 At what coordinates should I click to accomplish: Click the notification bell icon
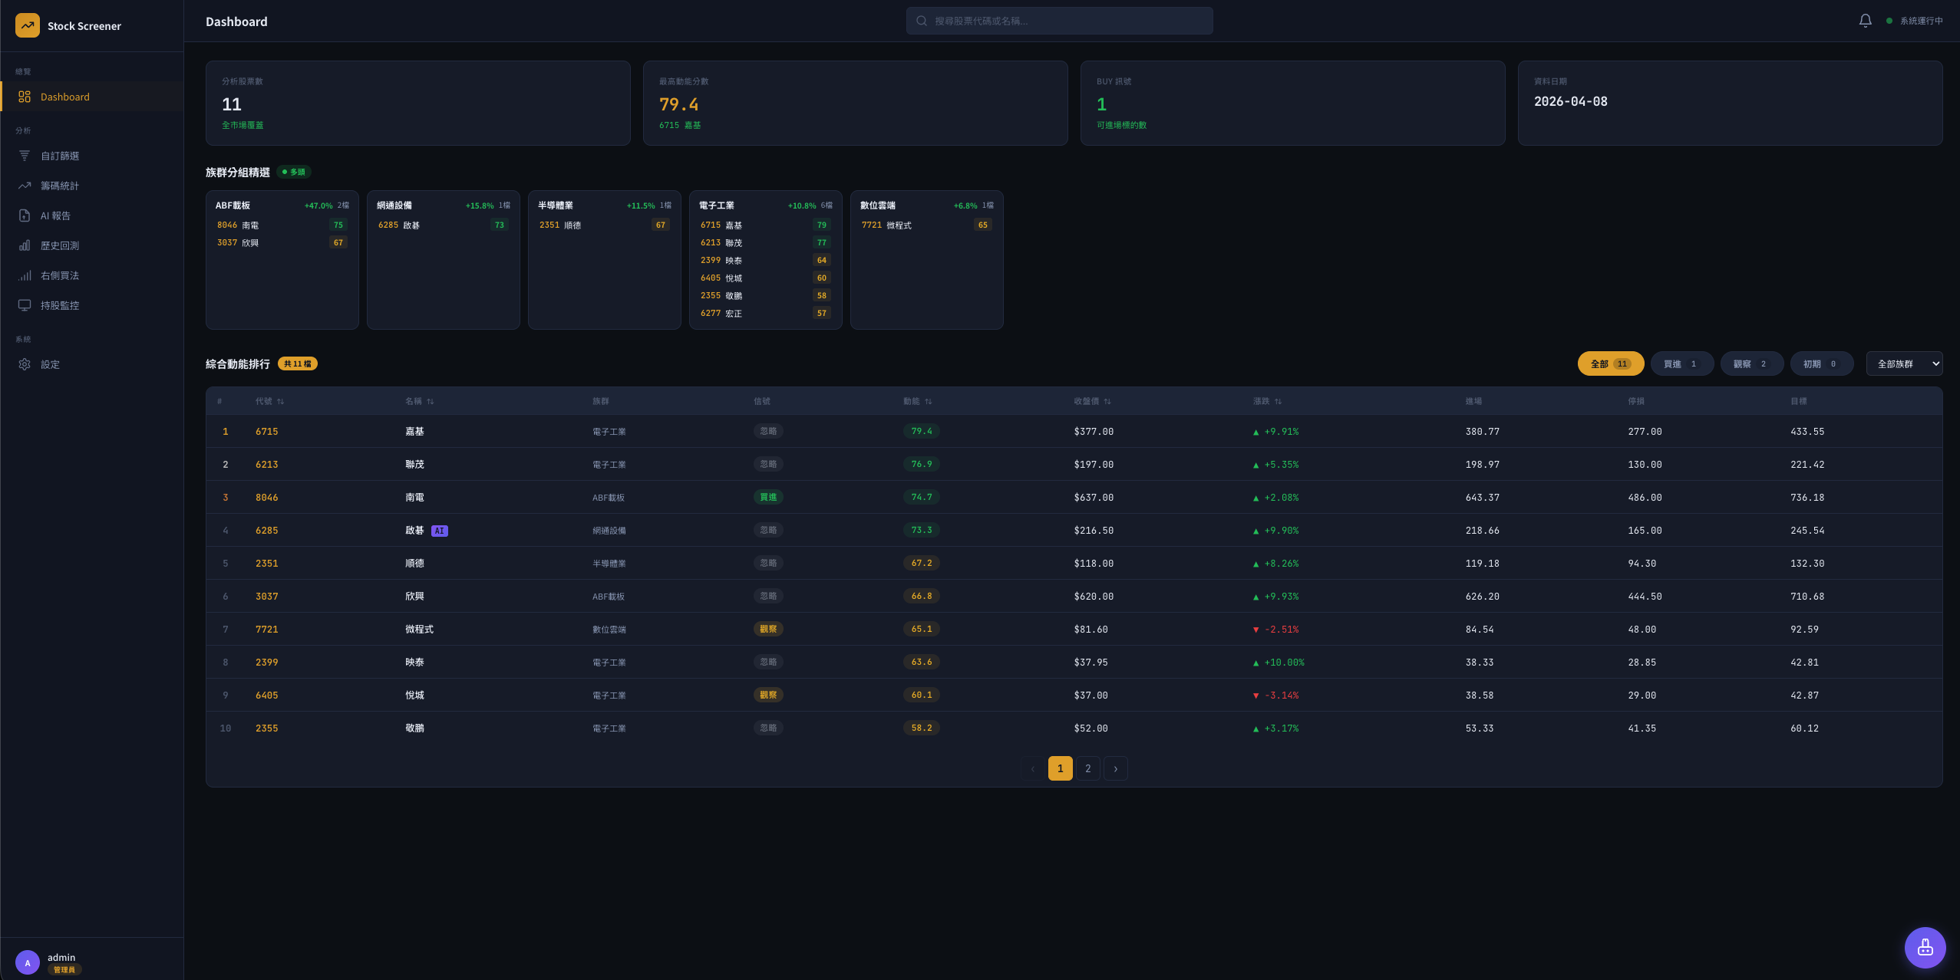1865,21
